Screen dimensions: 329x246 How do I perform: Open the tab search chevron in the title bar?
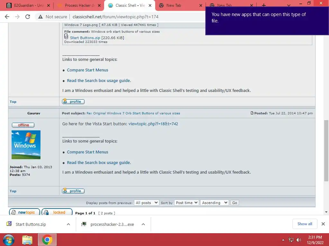click(x=289, y=5)
